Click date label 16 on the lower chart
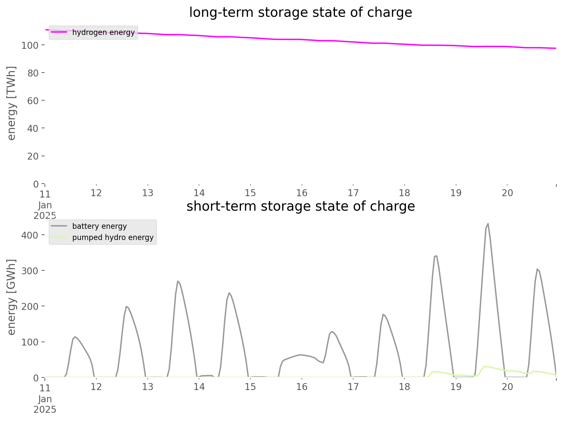Viewport: 563px width, 421px height. [302, 387]
